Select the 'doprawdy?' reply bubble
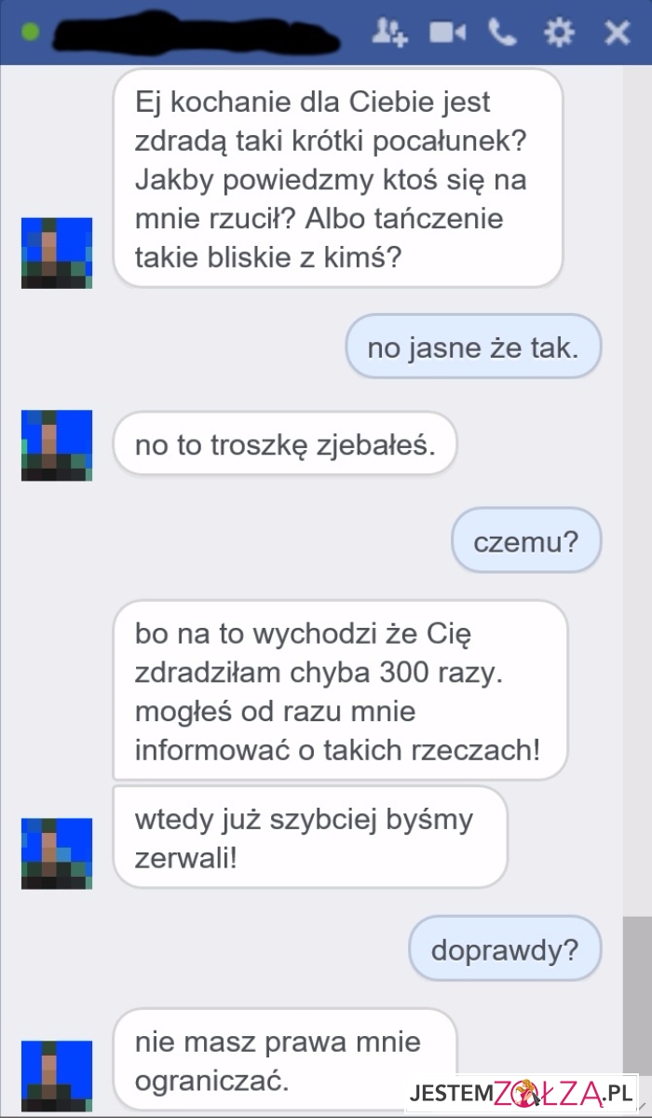The width and height of the screenshot is (652, 1118). [x=505, y=949]
